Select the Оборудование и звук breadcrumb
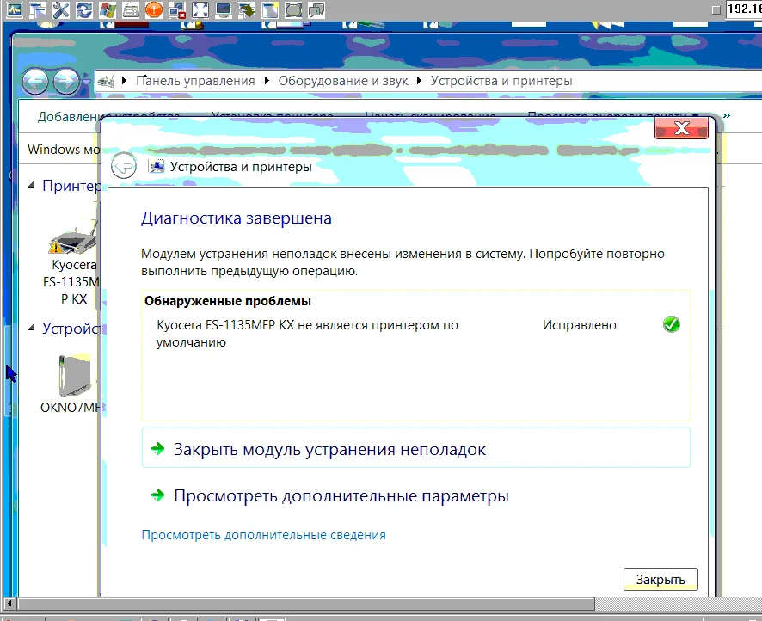This screenshot has width=762, height=621. pos(343,81)
